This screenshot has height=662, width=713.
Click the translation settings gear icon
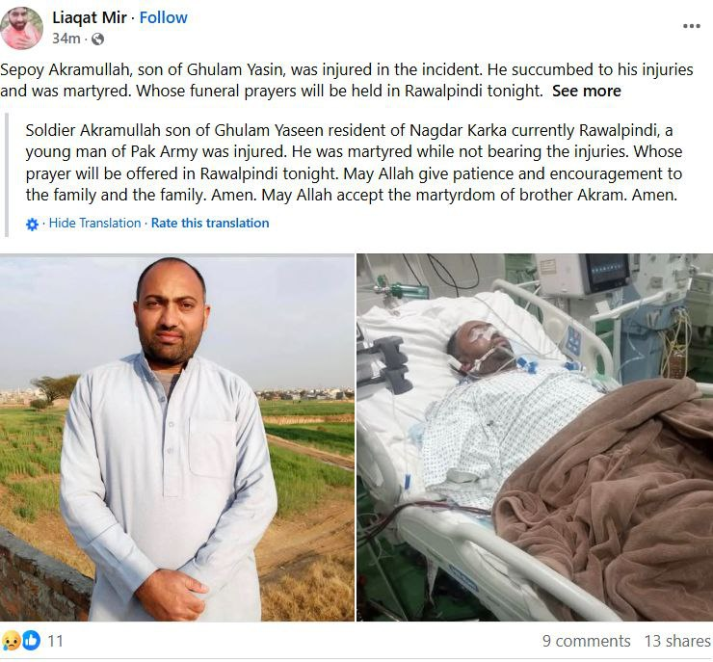pos(33,225)
